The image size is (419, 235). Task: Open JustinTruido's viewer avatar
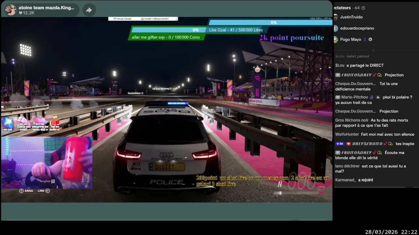[x=336, y=17]
